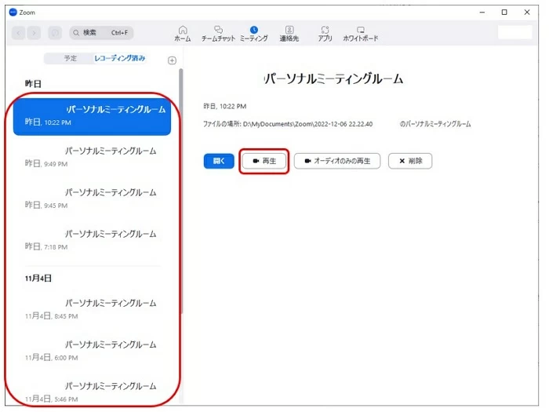Select recording from 昨日 9:45 PM
This screenshot has width=549, height=412.
coord(92,199)
